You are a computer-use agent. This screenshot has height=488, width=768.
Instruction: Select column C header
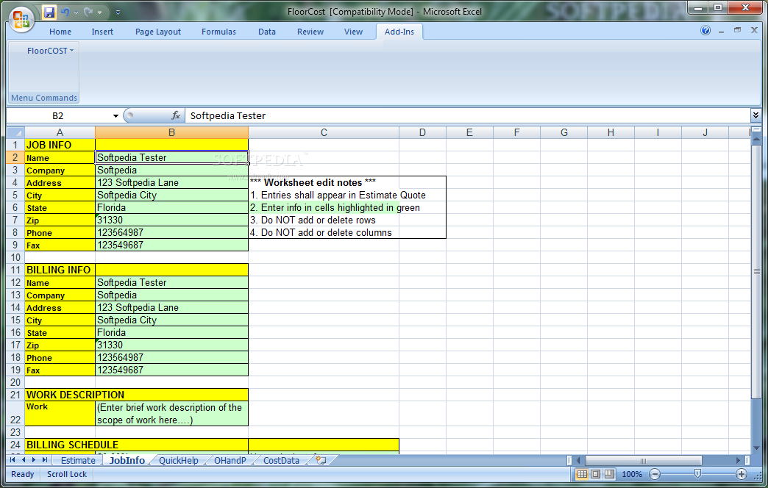point(324,132)
